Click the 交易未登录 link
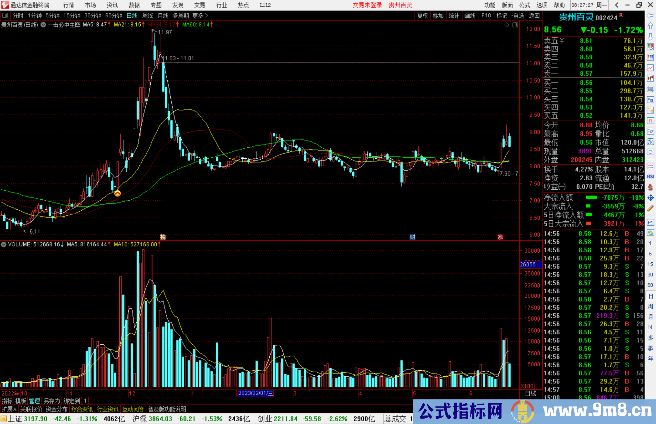Screen dimensions: 656x424 (367, 5)
